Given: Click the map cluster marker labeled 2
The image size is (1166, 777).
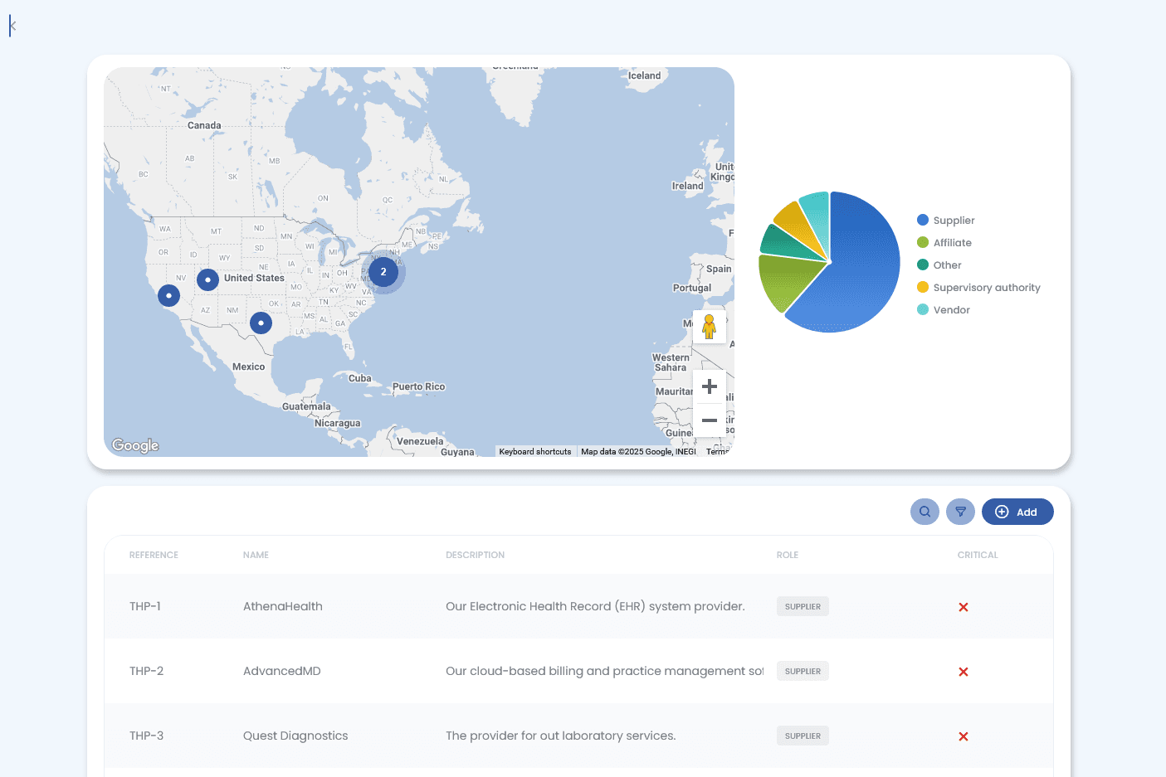Looking at the screenshot, I should (x=383, y=272).
